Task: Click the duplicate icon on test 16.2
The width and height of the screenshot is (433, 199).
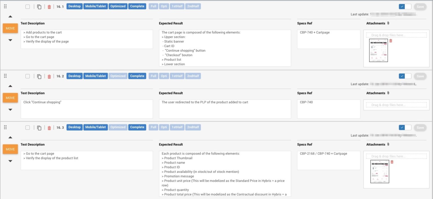Action: click(x=39, y=76)
